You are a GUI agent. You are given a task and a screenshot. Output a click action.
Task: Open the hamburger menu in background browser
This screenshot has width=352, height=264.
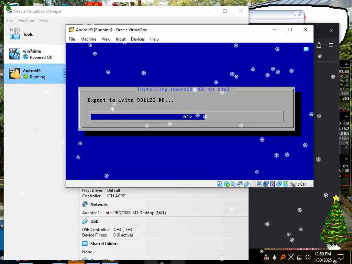click(331, 45)
